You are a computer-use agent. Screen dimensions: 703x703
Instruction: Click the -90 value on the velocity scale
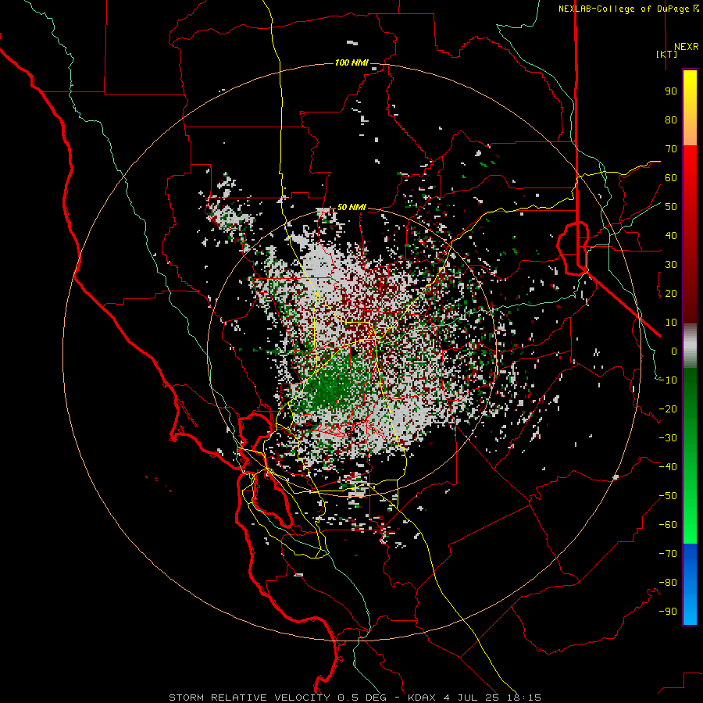coord(668,612)
